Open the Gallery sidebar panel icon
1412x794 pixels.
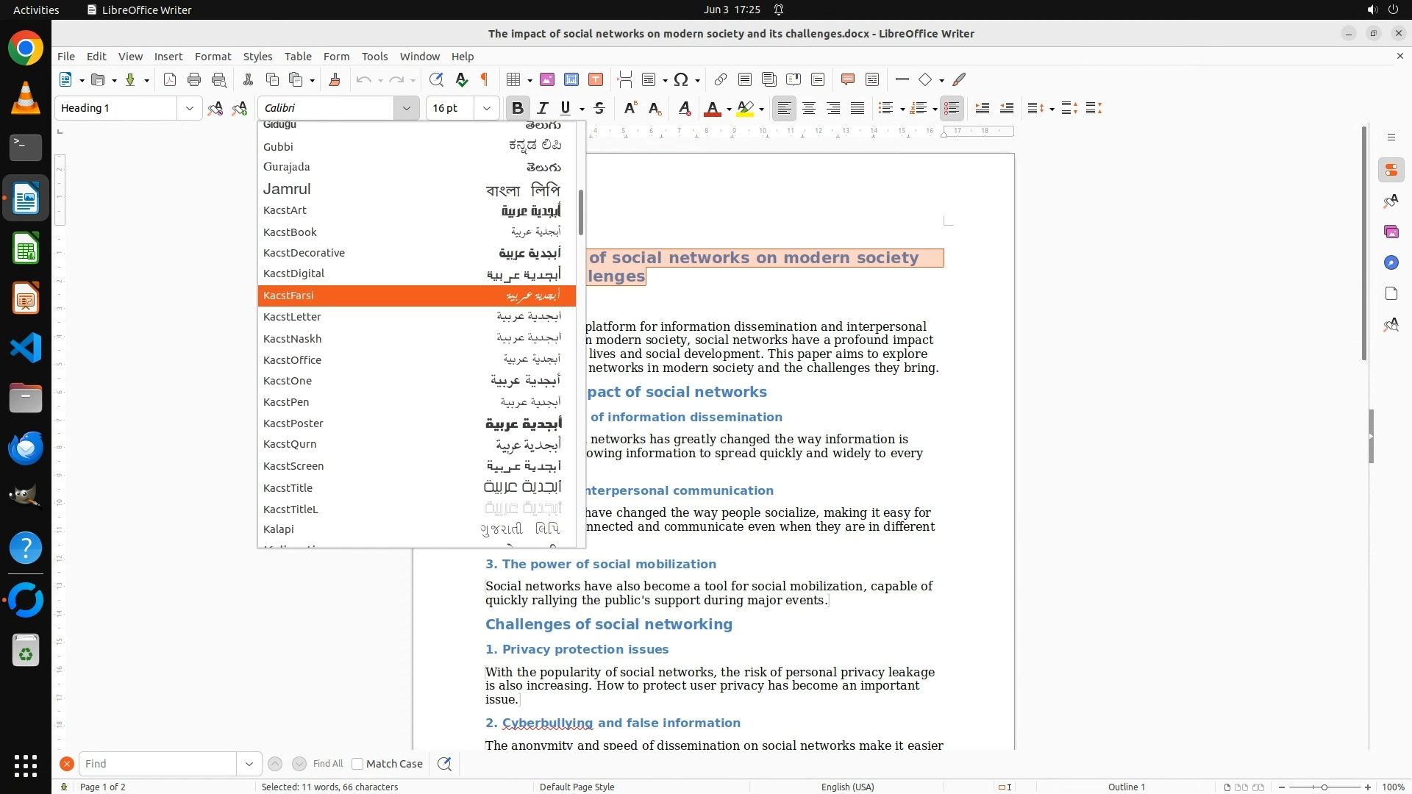click(1391, 232)
